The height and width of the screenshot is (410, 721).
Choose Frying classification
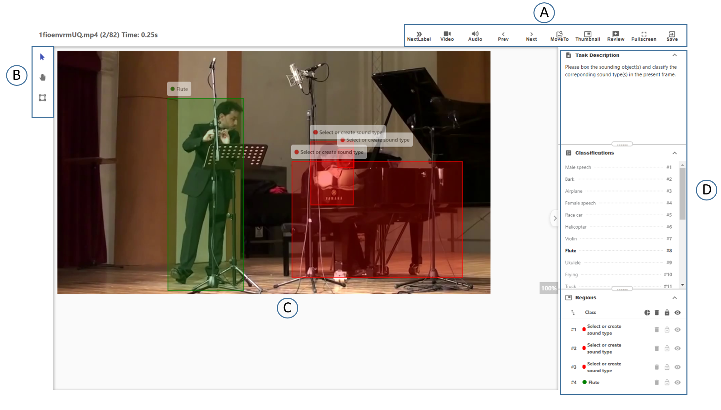(618, 275)
